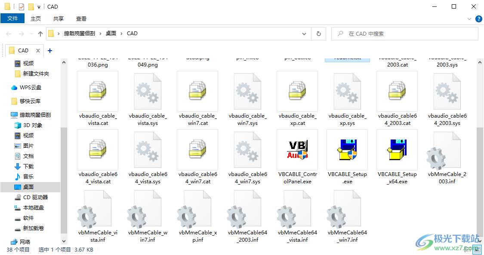The image size is (484, 255).
Task: Switch to the 主页 ribbon tab
Action: (36, 19)
